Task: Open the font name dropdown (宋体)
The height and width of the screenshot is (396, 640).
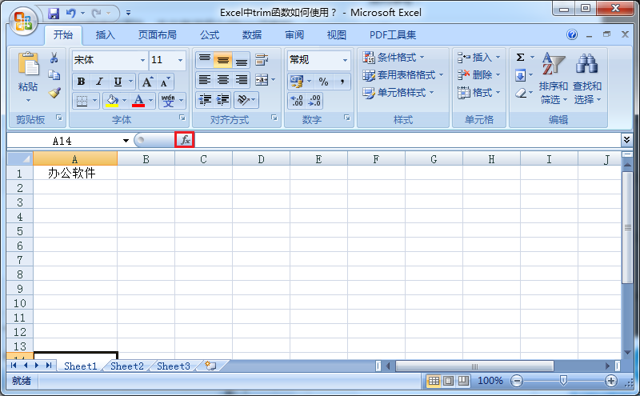Action: click(x=142, y=60)
